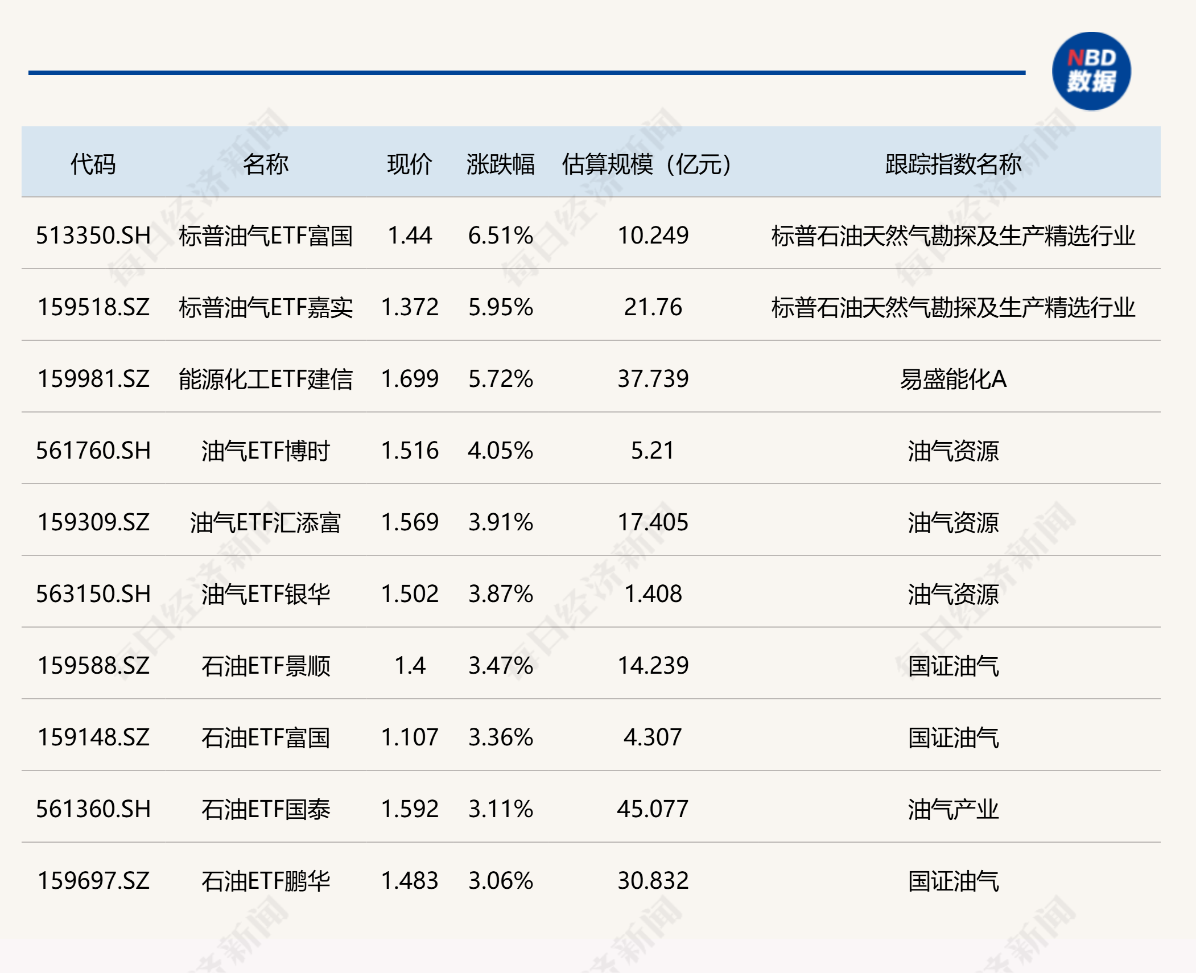Click 石油ETF景顺 fund name
The image size is (1196, 973).
pyautogui.click(x=266, y=666)
